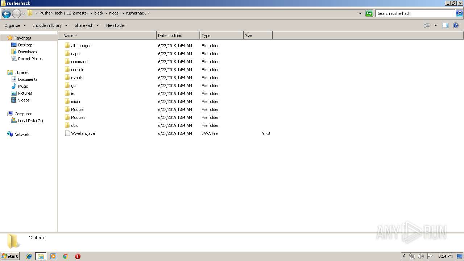Expand the arrow after Rusher-Hack-1.12.2-master breadcrumb
The image size is (464, 261).
[x=91, y=13]
